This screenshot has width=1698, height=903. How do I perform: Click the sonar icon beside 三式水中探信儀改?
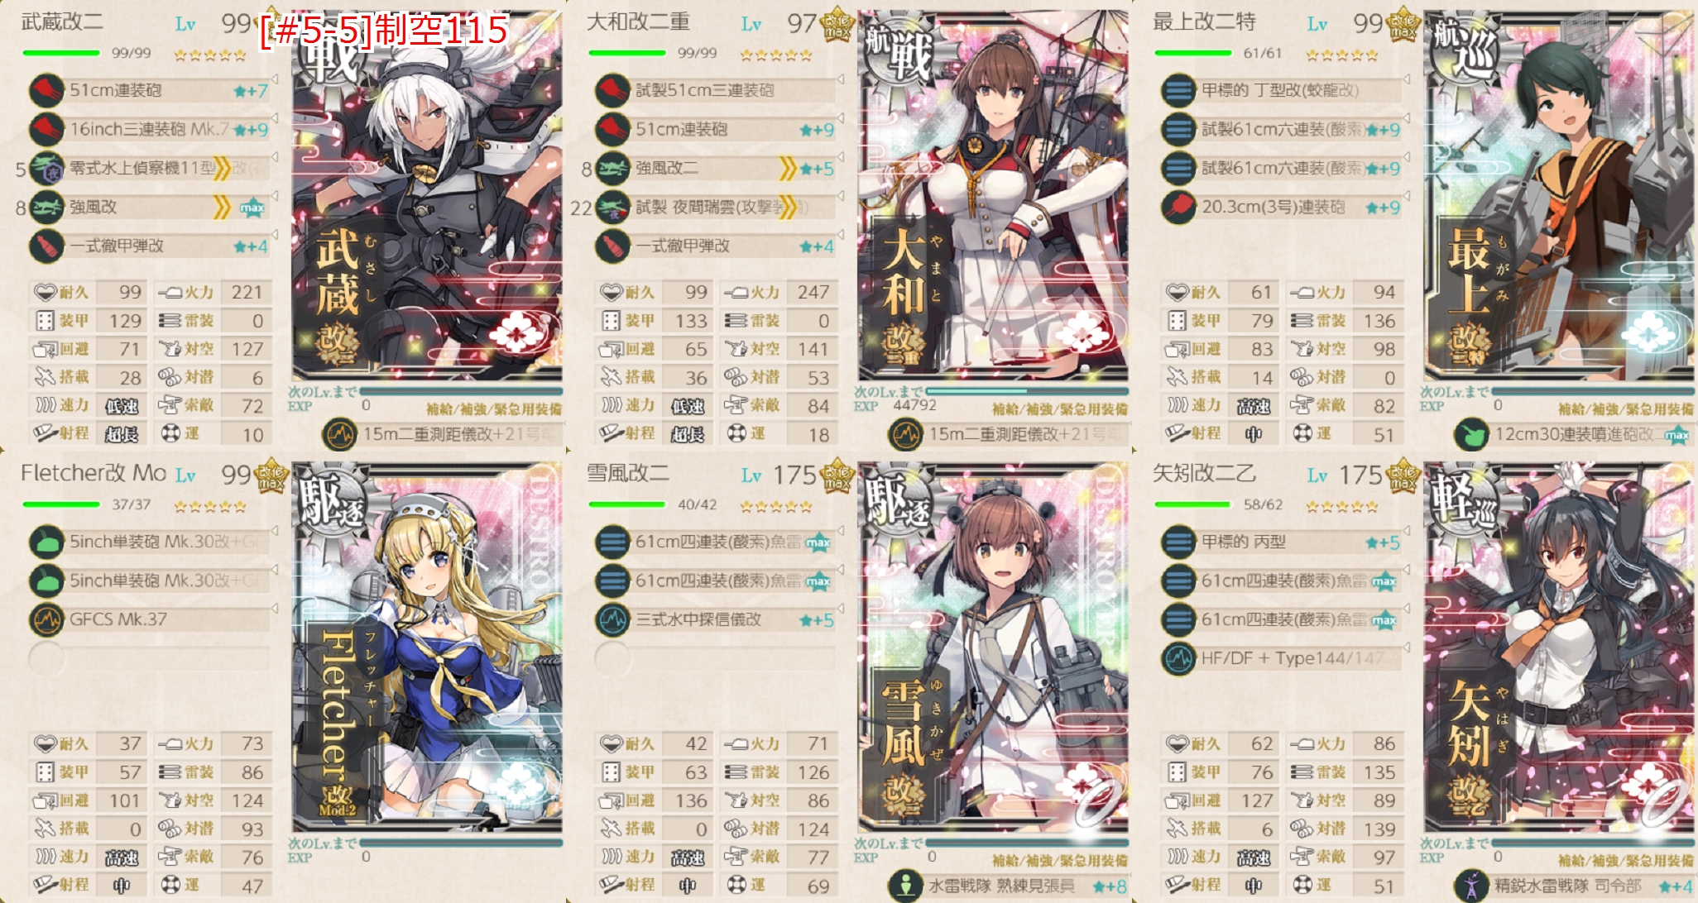click(612, 619)
